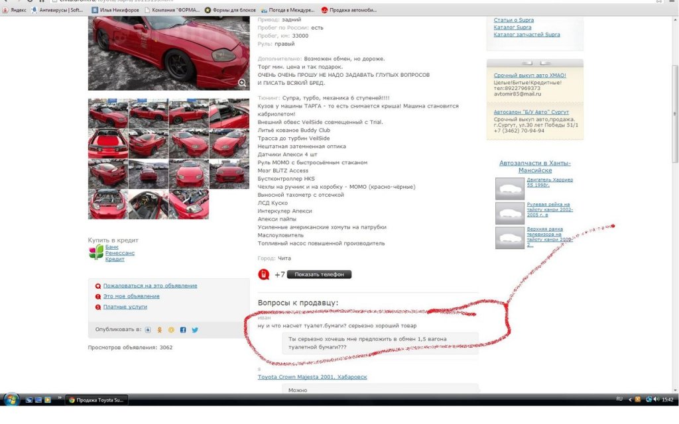The image size is (679, 424).
Task: Open 'Каталог Supra' link
Action: point(513,27)
